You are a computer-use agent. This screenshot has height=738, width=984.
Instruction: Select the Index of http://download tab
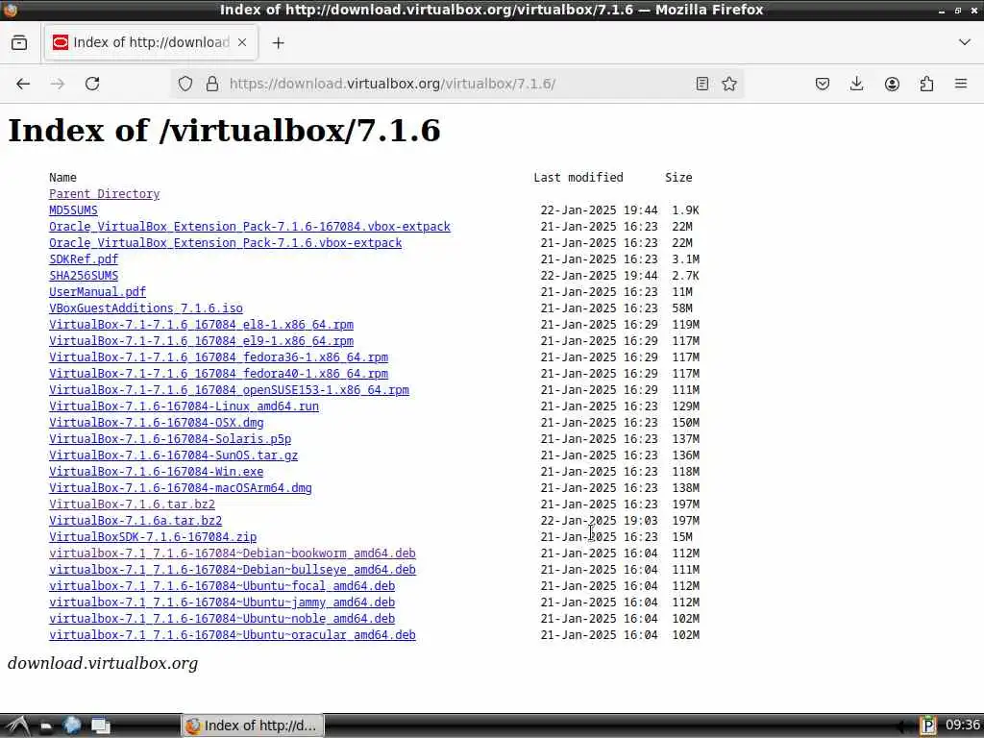point(151,42)
